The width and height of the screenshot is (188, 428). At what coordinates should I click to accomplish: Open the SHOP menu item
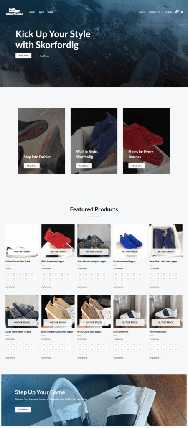(41, 12)
